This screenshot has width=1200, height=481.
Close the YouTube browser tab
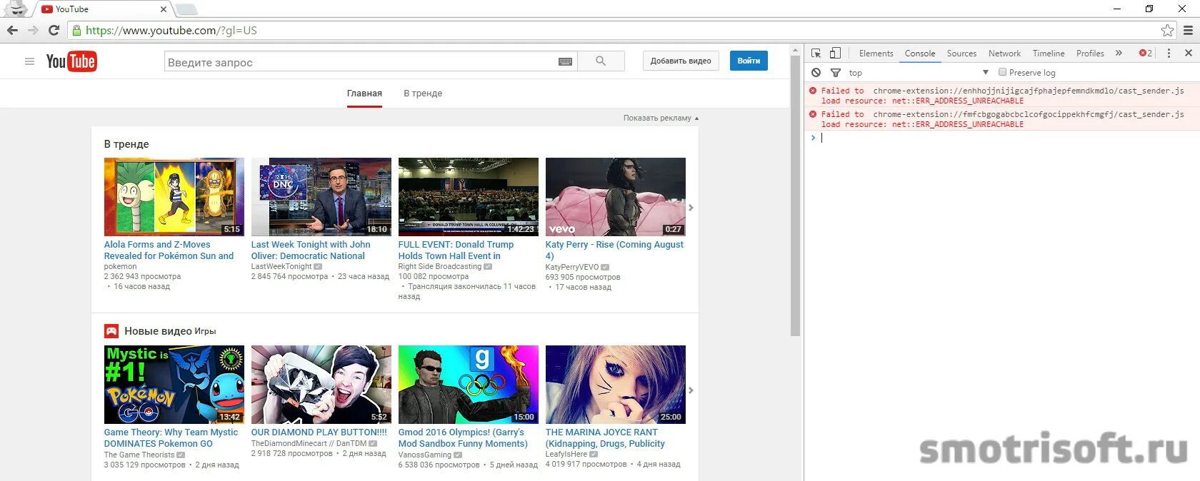pos(163,9)
